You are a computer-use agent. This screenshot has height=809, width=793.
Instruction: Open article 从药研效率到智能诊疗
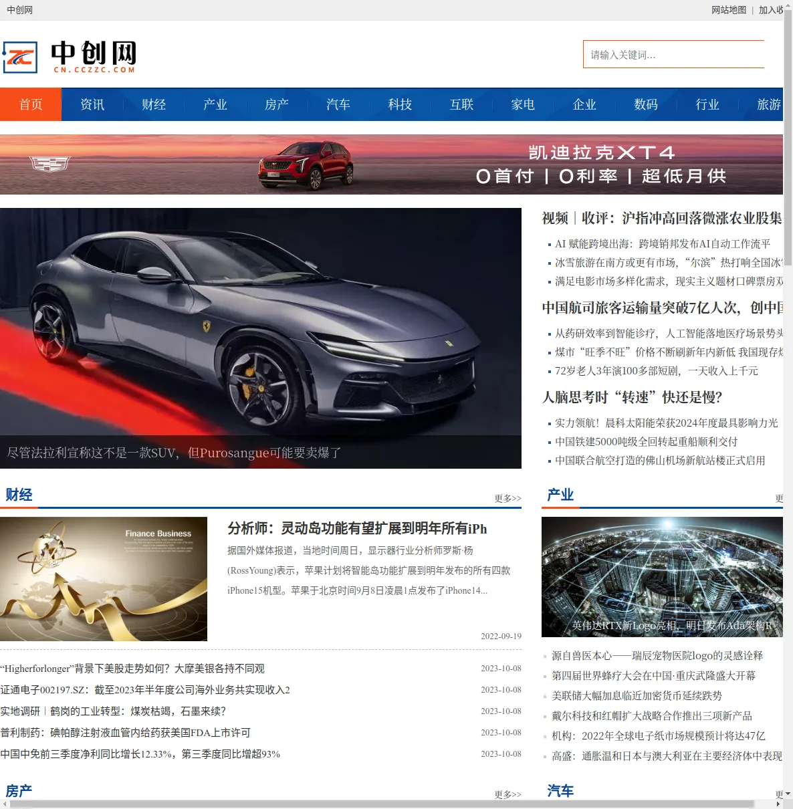point(669,334)
